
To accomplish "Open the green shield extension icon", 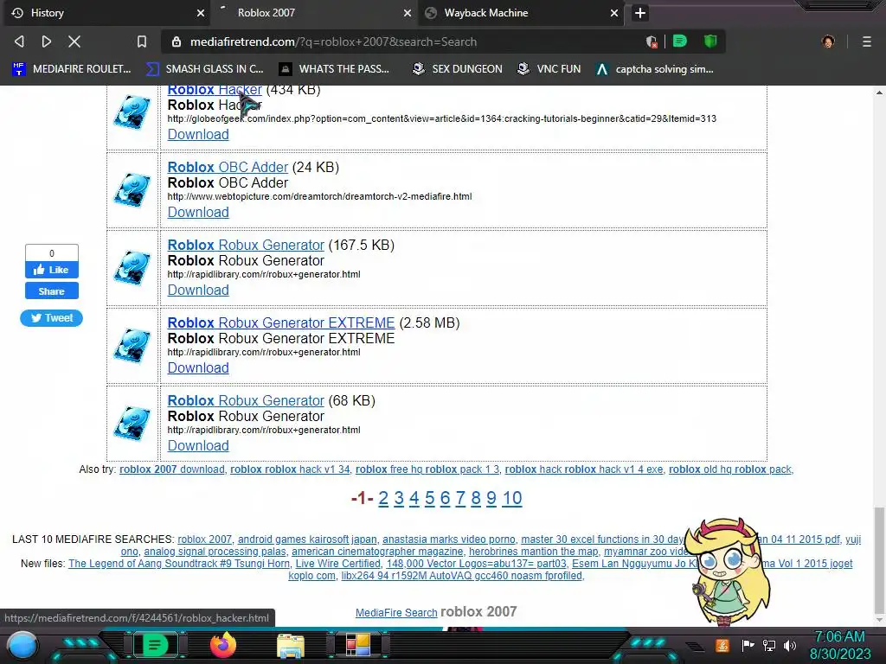I will pyautogui.click(x=710, y=41).
